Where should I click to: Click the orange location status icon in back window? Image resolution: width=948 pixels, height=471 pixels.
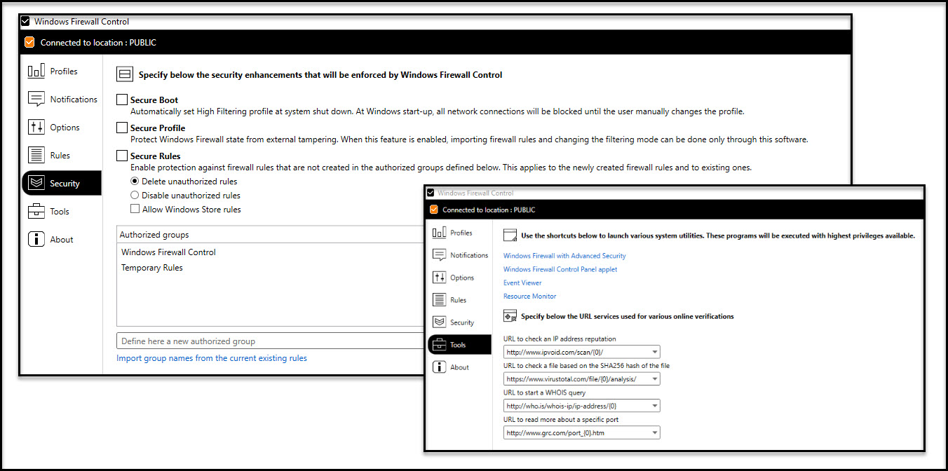(x=29, y=42)
